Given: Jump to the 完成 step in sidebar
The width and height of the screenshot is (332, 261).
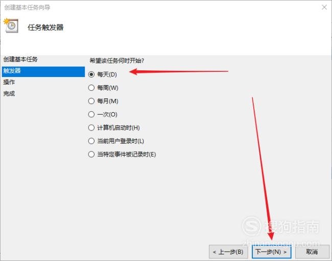Looking at the screenshot, I should 9,94.
